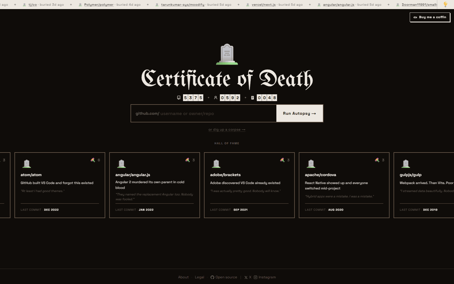Click the Certificate of Death title

227,79
